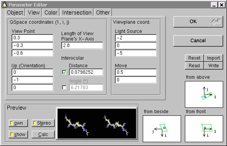Image resolution: width=227 pixels, height=146 pixels.
Task: Click the penguin icon in title bar
Action: (x=4, y=5)
